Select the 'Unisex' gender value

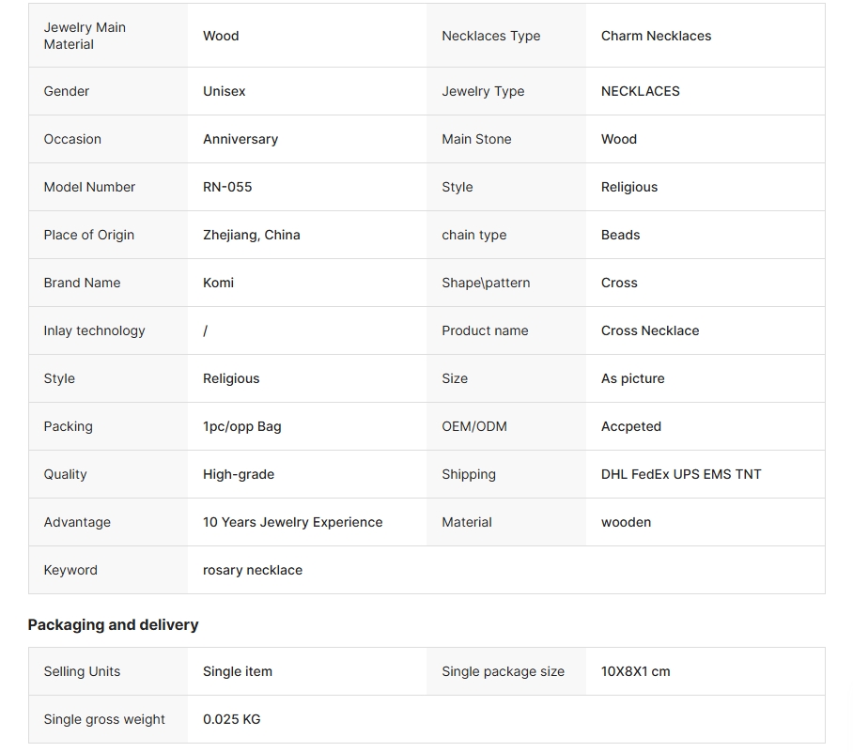pos(224,91)
